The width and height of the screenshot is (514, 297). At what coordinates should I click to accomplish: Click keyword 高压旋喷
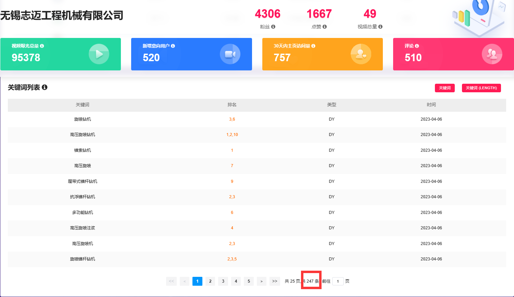tap(83, 166)
